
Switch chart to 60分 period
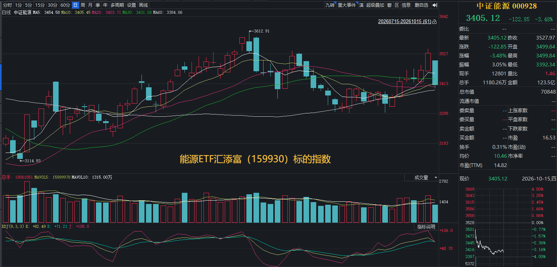pos(65,5)
